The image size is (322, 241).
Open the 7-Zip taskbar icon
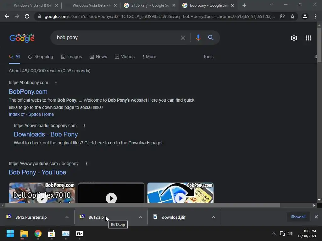point(80,233)
